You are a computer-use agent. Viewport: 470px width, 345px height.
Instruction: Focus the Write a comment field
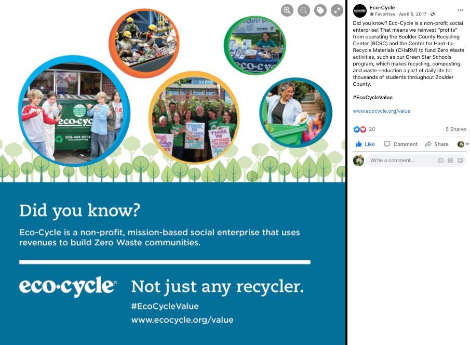[x=401, y=161]
